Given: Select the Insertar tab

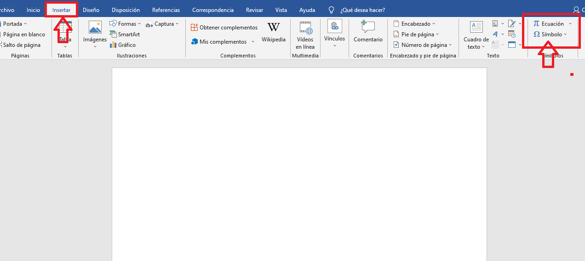Looking at the screenshot, I should 61,10.
